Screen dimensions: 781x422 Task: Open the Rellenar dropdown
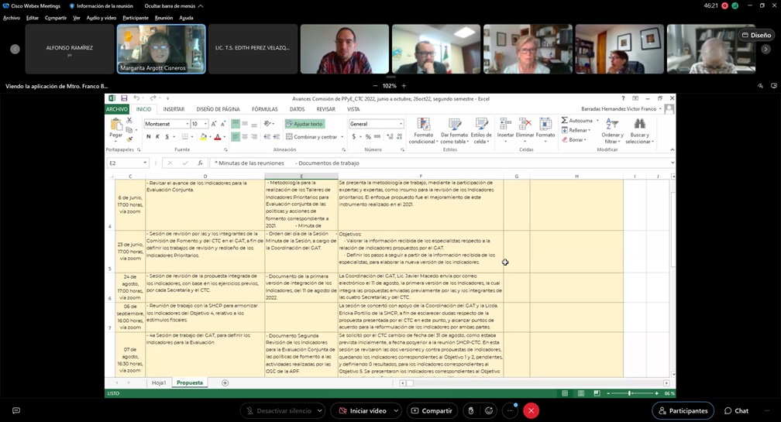[576, 130]
